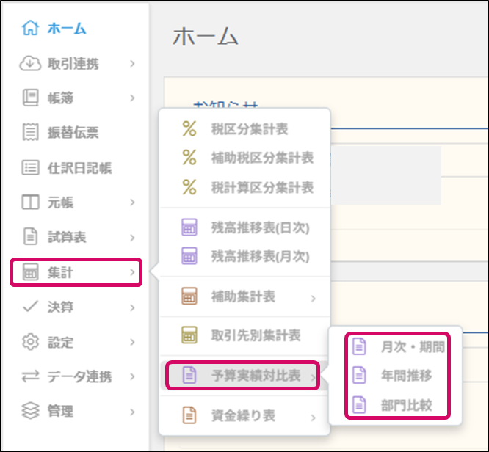This screenshot has width=489, height=452.
Task: Click the 決算 checkmark icon
Action: click(30, 307)
